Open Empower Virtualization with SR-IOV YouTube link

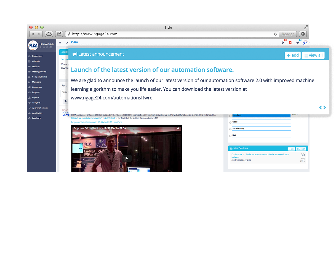pyautogui.click(x=97, y=122)
